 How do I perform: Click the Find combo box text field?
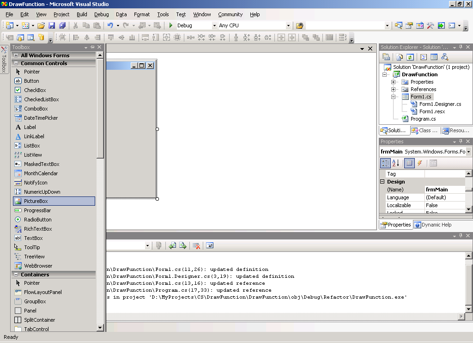(x=345, y=26)
